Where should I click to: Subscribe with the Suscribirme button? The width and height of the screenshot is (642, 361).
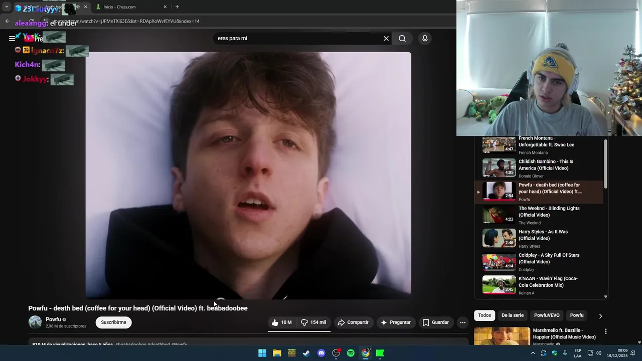tap(114, 322)
